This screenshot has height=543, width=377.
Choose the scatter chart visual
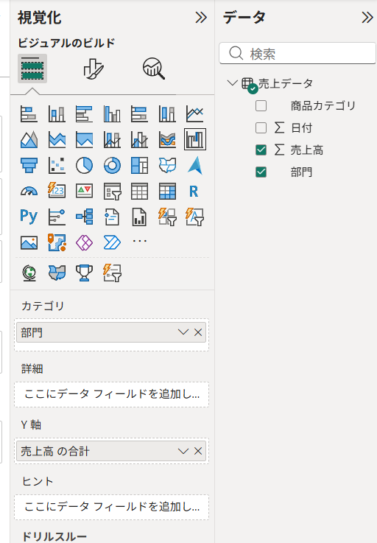click(57, 165)
